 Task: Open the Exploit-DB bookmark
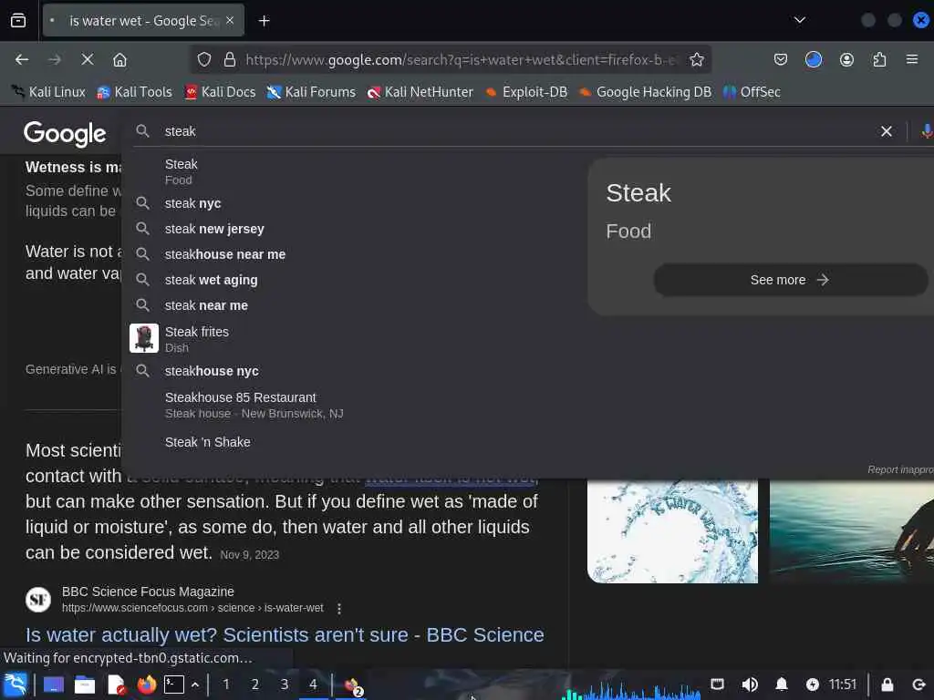526,92
